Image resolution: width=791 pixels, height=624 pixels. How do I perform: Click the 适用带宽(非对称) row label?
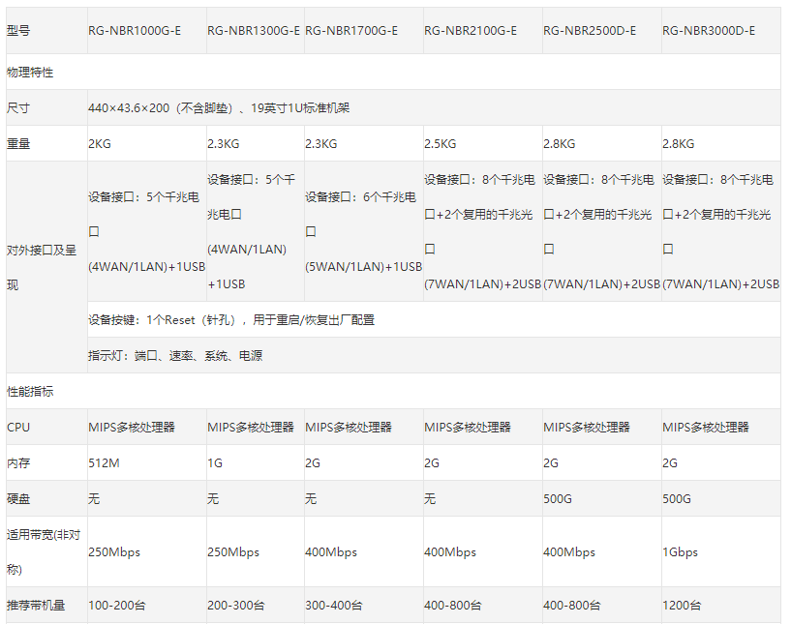[44, 551]
